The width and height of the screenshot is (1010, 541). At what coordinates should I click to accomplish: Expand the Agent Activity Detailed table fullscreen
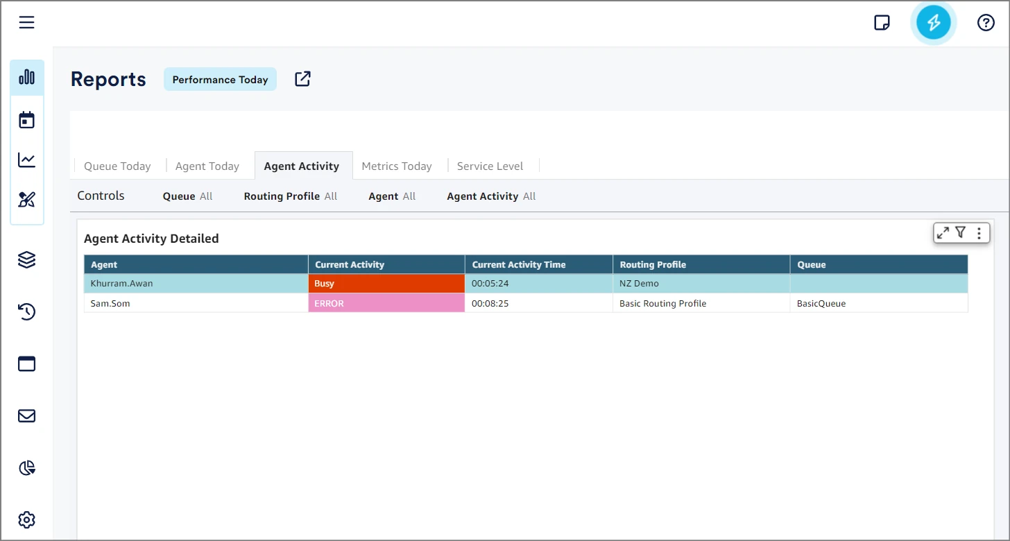point(943,233)
